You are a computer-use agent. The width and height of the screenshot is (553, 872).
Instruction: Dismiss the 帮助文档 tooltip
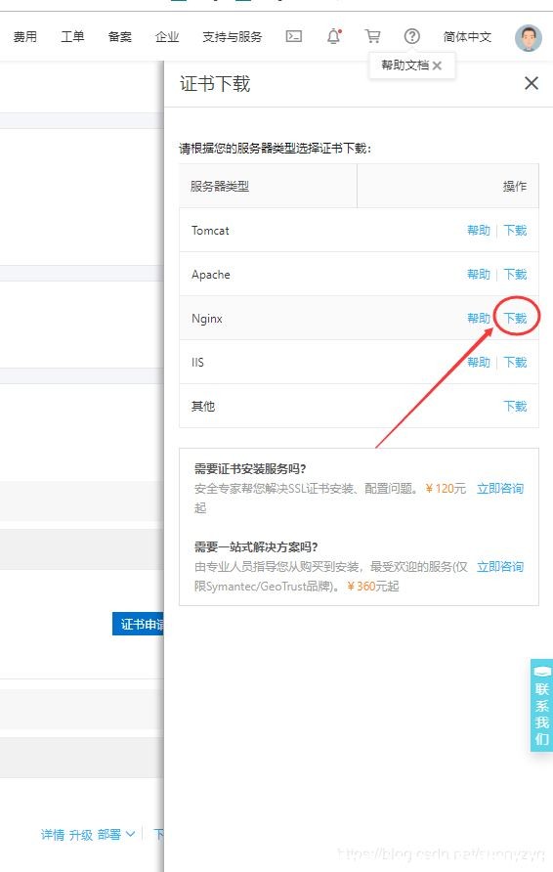437,65
